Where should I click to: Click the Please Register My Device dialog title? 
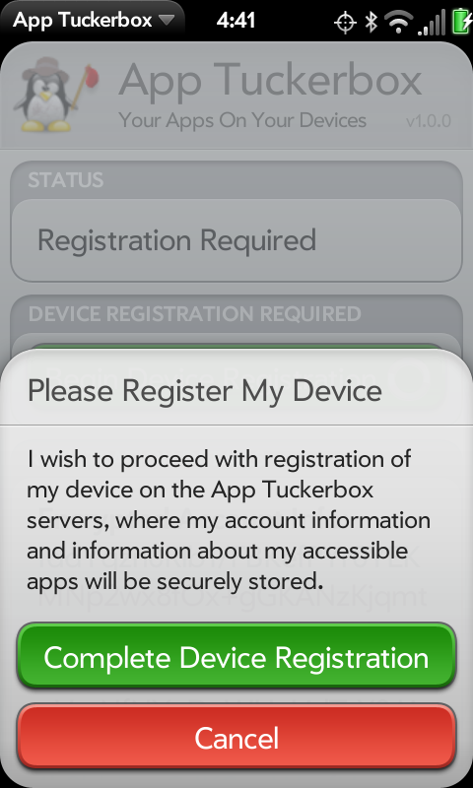click(x=205, y=390)
